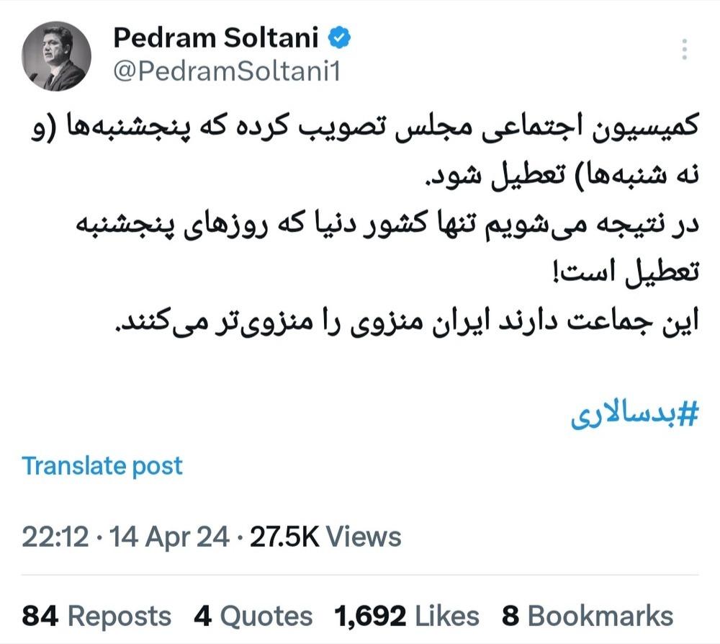Click the 22:12 post time
Screen dimensions: 720x644
click(55, 537)
